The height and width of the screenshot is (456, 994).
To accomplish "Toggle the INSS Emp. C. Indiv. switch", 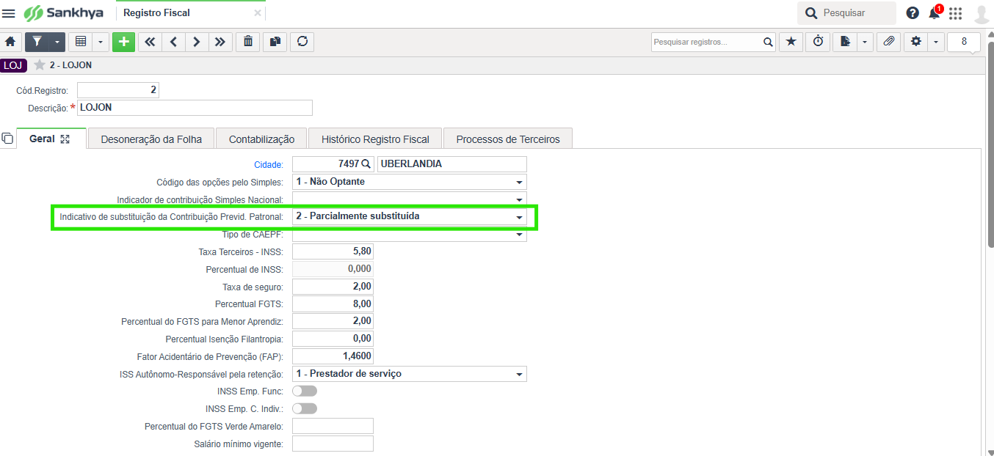I will (x=305, y=409).
